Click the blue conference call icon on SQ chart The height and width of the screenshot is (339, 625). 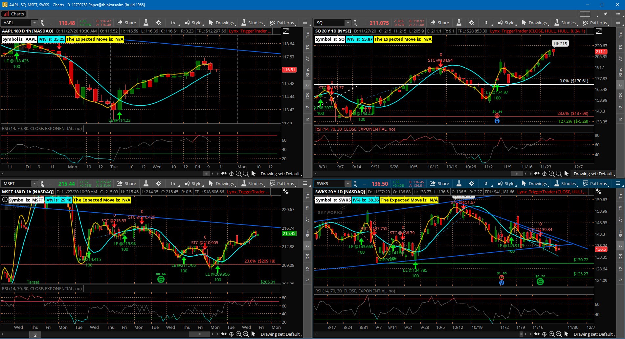[497, 121]
